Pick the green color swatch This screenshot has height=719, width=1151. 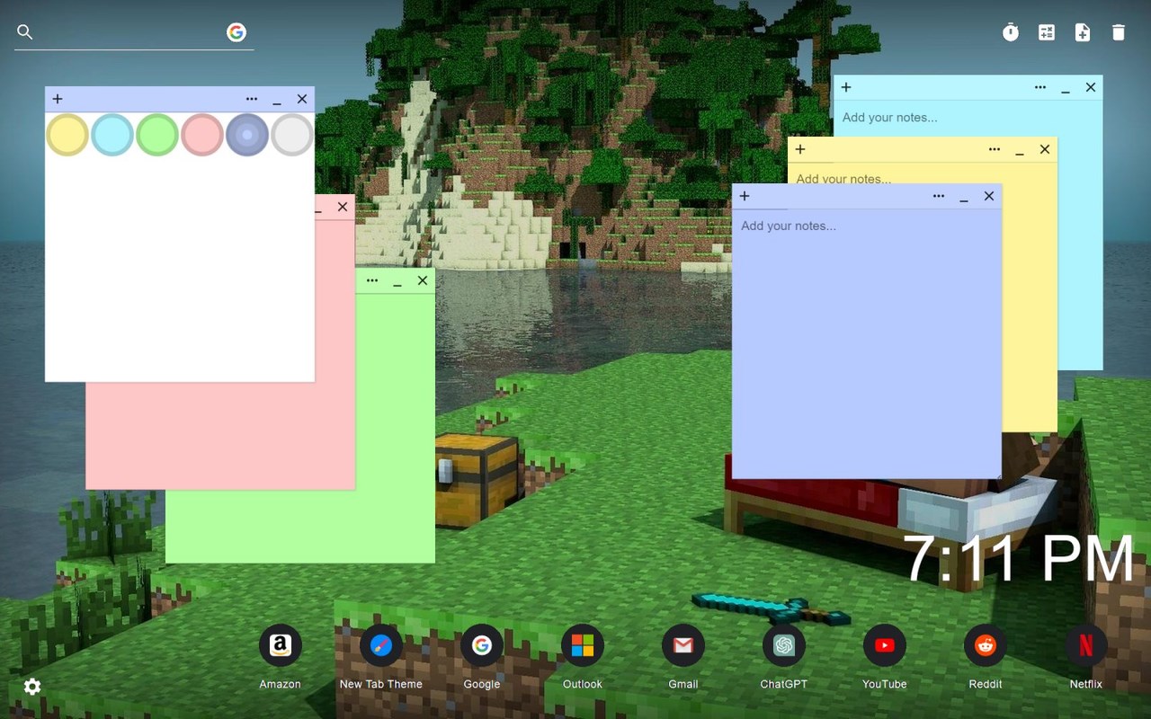pos(157,135)
